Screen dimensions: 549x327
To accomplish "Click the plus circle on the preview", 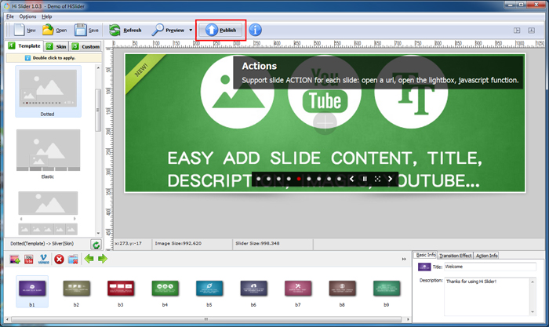I will (325, 123).
